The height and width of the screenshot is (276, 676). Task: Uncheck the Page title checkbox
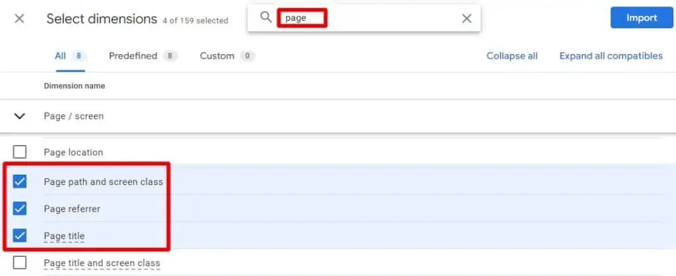(x=20, y=236)
